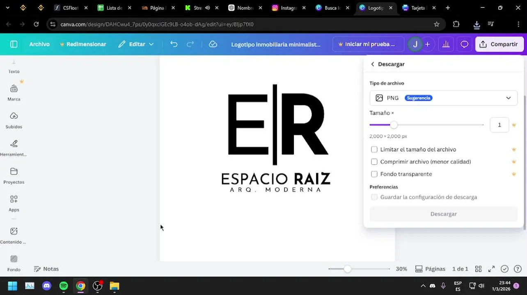Open the Apps panel
The image size is (527, 295).
coord(14,203)
